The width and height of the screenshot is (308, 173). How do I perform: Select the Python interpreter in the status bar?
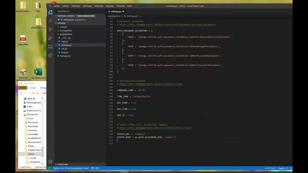71,168
